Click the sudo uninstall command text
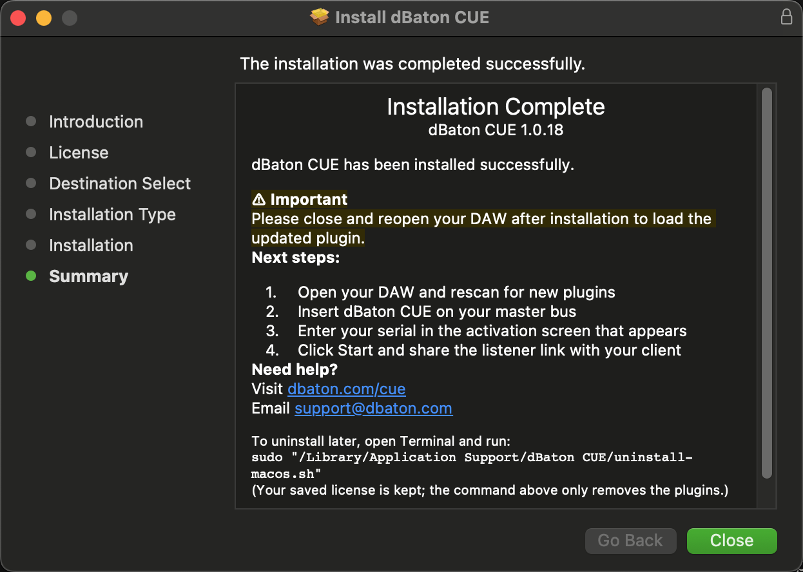The width and height of the screenshot is (803, 572). tap(472, 466)
